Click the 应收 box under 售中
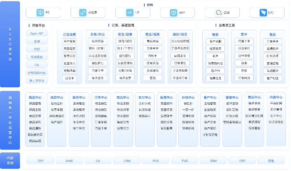Viewport: 291px width, 171px height. pyautogui.click(x=244, y=71)
